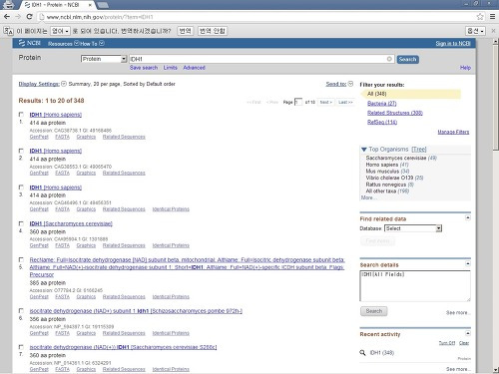Image resolution: width=499 pixels, height=374 pixels.
Task: Check result 7 checkbox
Action: tap(21, 347)
